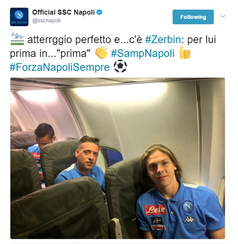This screenshot has width=238, height=244.
Task: Click the Napoli crest on front player's shirt
Action: (188, 207)
